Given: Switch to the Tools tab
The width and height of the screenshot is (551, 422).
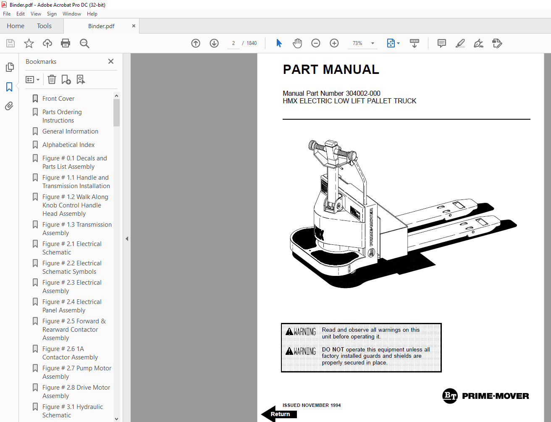Looking at the screenshot, I should pos(44,26).
